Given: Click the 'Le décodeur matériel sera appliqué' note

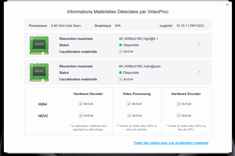Looking at the screenshot, I should click(88, 128).
